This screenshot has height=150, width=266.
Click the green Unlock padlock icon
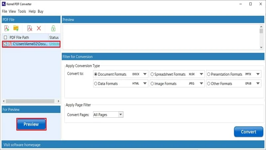pos(53,28)
